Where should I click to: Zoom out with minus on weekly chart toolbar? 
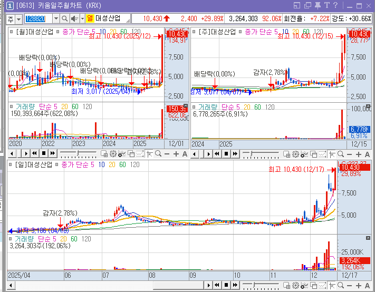(349, 154)
